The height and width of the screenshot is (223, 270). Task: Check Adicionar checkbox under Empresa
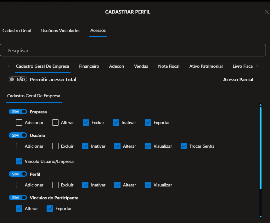[x=19, y=123]
